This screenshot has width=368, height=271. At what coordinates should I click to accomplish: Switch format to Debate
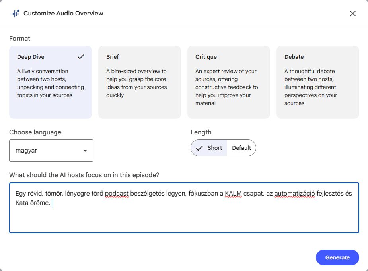coord(317,82)
